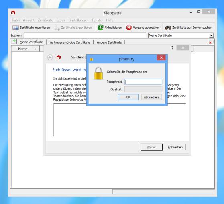Click the golden padlock image in pinentry
224x204 pixels.
[98, 74]
